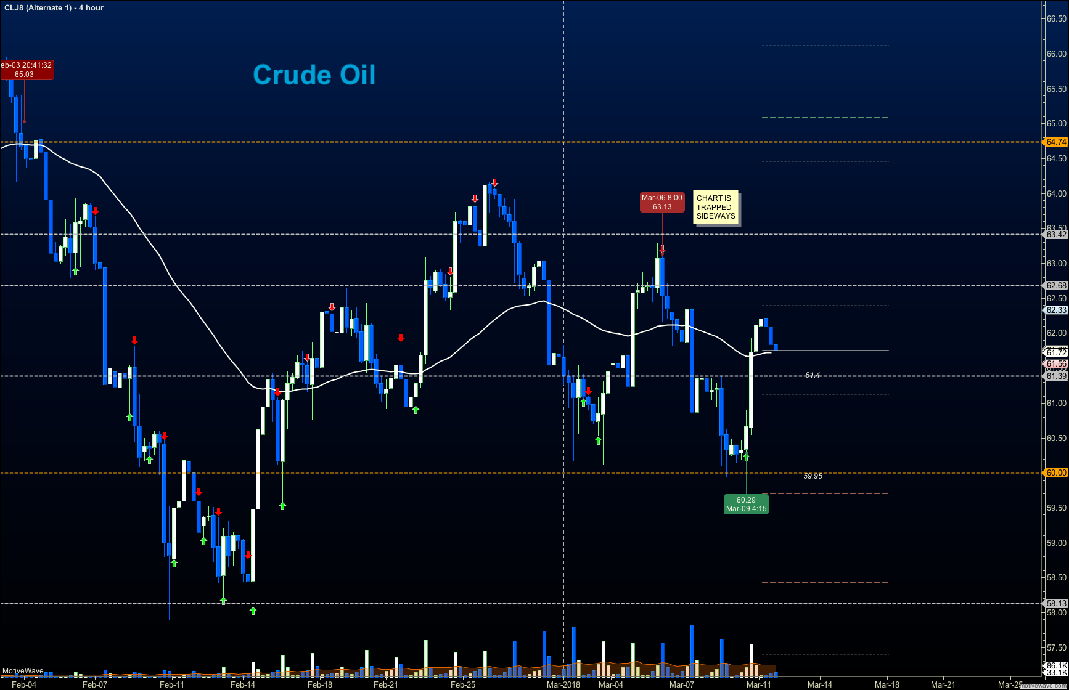Click the 'Crude Oil' chart title

314,75
